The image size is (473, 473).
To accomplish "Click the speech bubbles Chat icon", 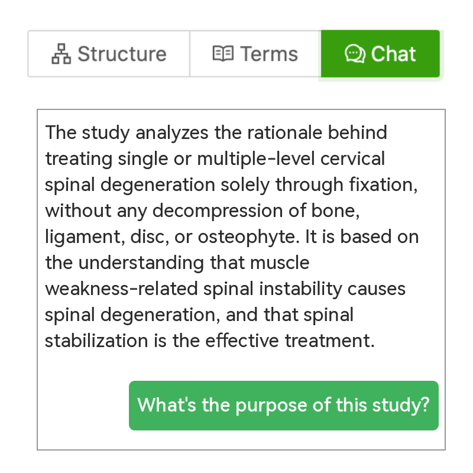I will click(355, 54).
